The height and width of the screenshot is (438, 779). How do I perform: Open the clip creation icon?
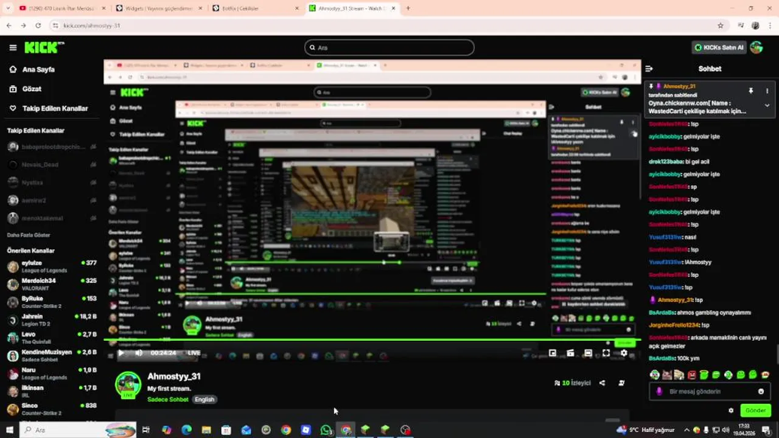(570, 353)
